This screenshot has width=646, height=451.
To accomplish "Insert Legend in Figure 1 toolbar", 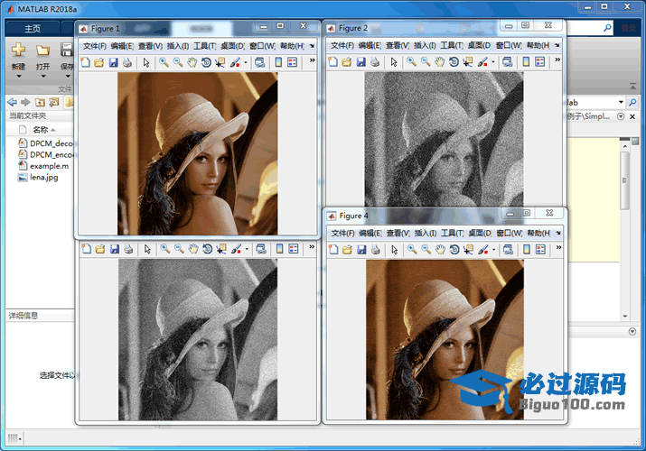I will click(292, 62).
